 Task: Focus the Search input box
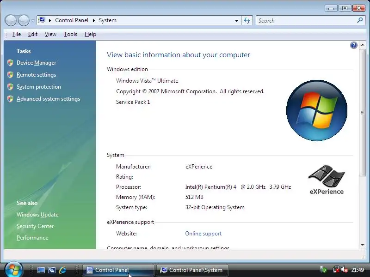point(306,20)
